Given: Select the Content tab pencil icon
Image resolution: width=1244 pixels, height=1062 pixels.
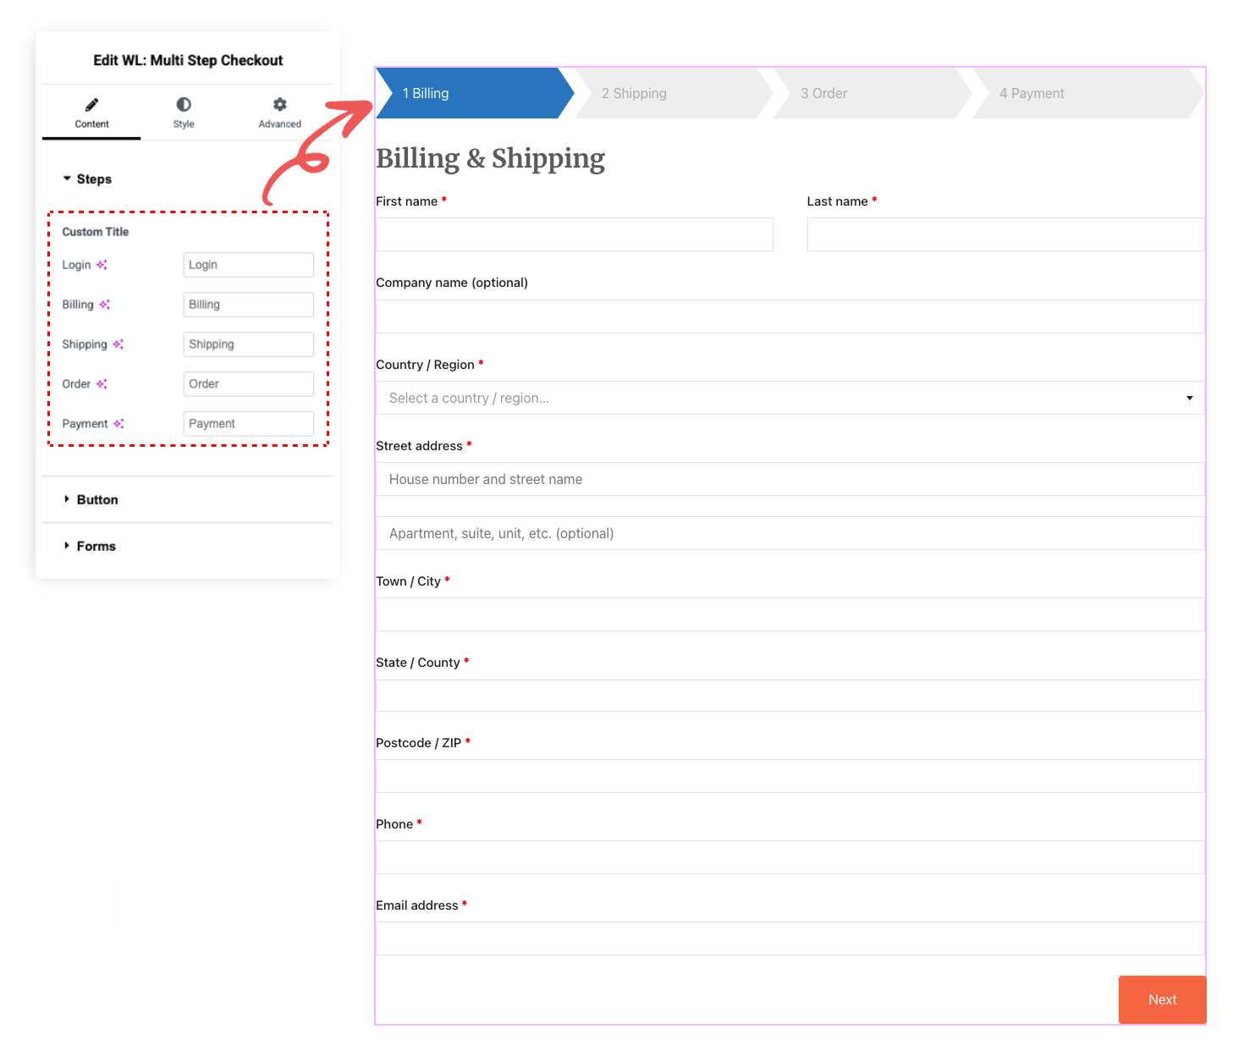Looking at the screenshot, I should click(91, 104).
